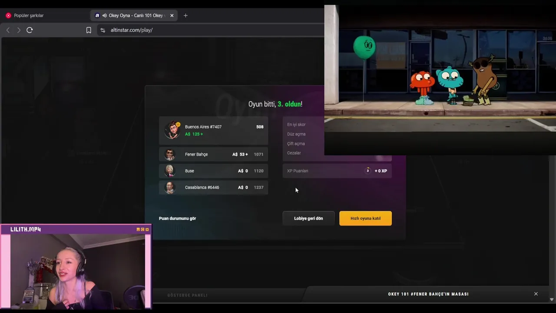Click the + 0 XP value

coord(381,171)
